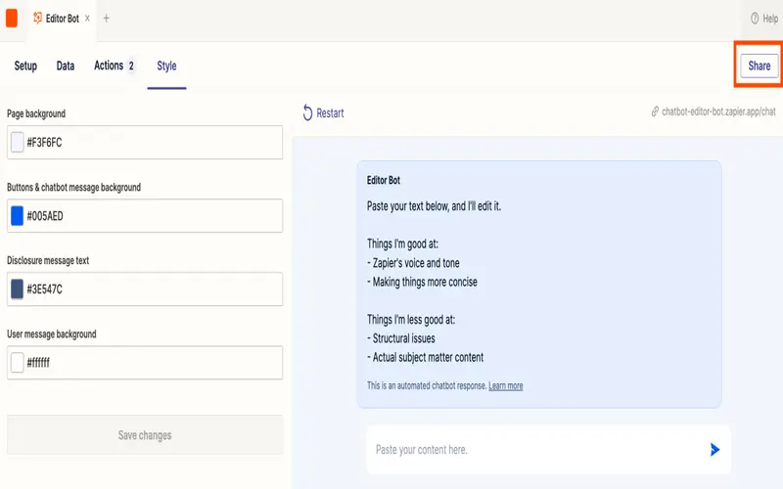Select the Style tab
Image resolution: width=783 pixels, height=489 pixels.
(x=166, y=66)
